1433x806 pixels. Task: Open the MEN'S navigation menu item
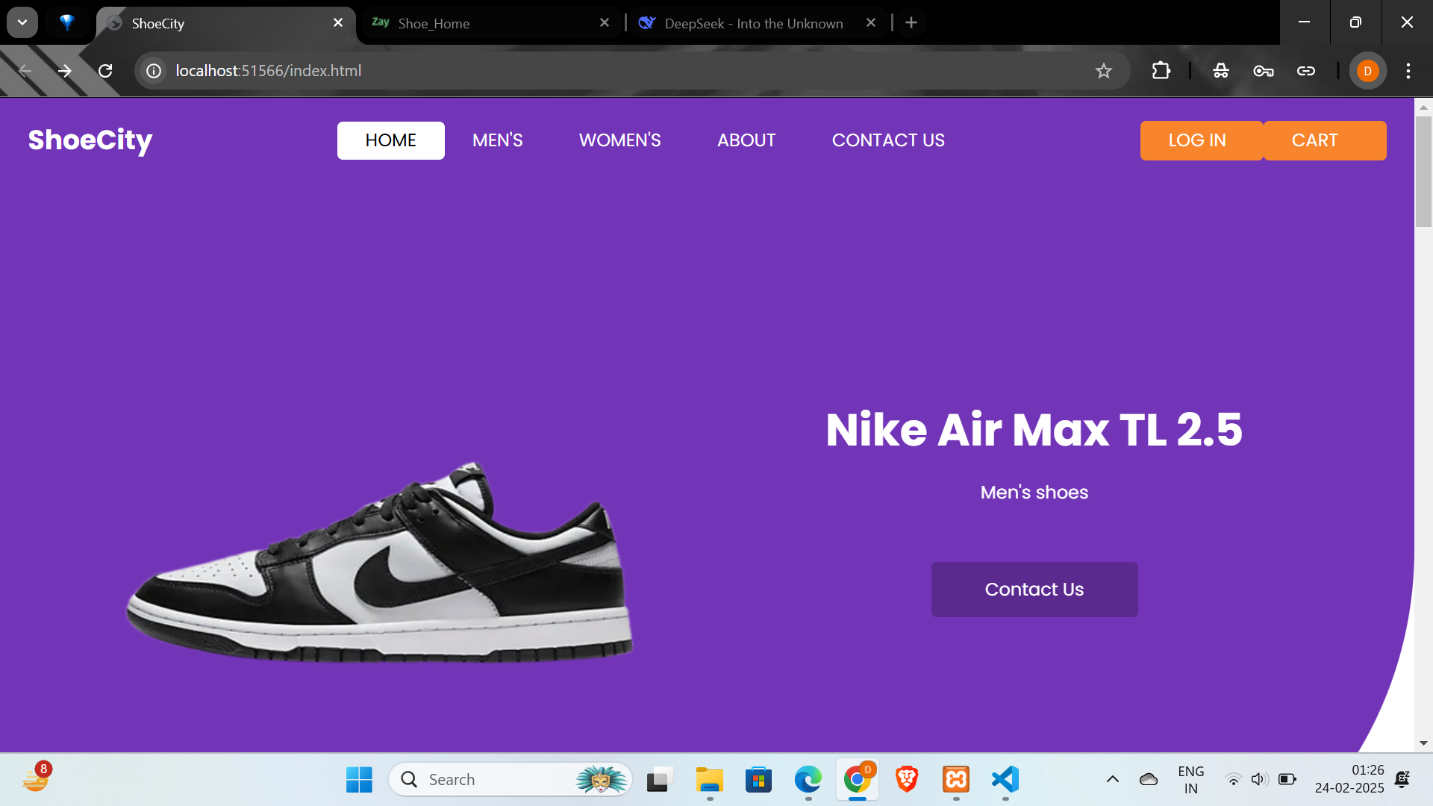pyautogui.click(x=497, y=140)
